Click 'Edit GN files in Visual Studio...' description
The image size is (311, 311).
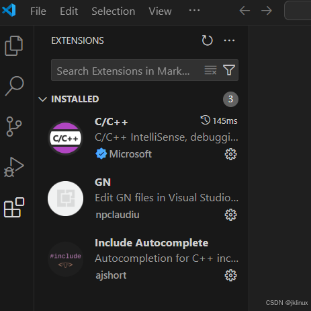[x=167, y=198]
